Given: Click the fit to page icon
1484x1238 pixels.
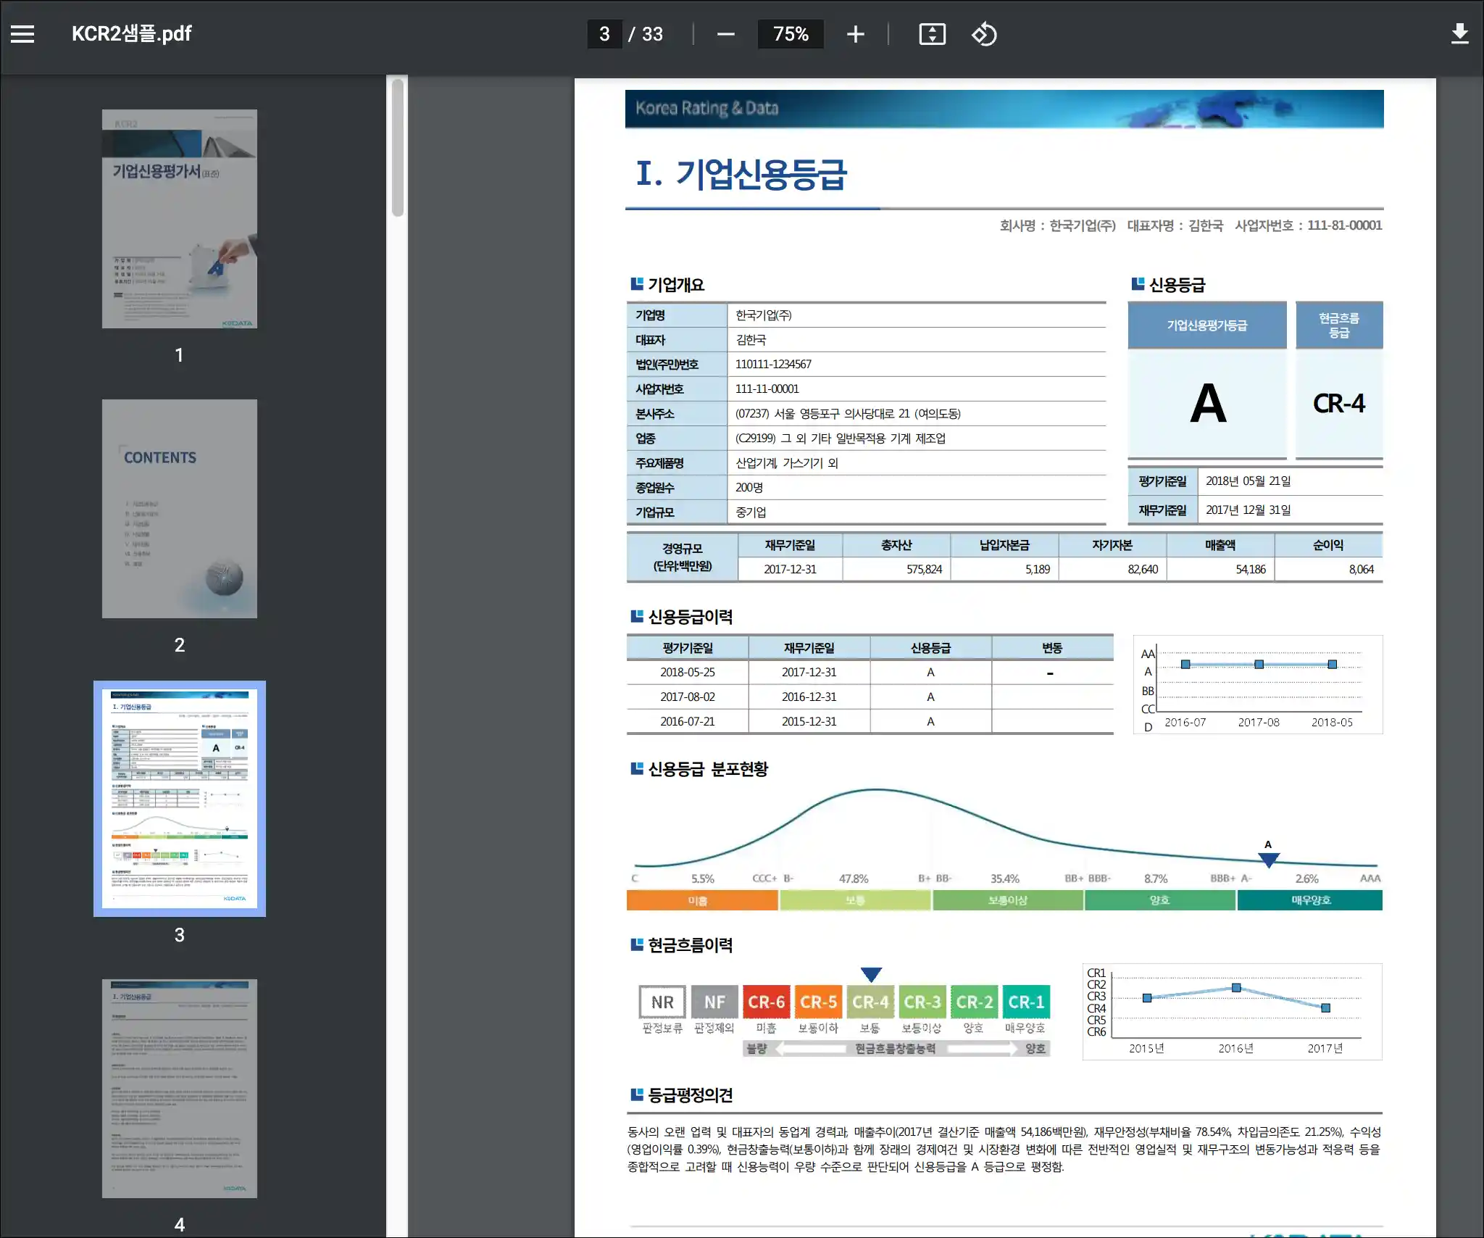Looking at the screenshot, I should (x=932, y=34).
